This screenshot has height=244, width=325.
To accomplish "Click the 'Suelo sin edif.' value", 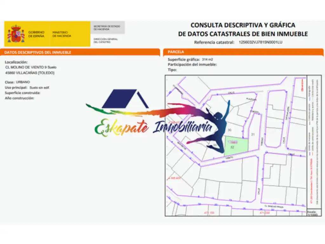I will [x=39, y=88].
